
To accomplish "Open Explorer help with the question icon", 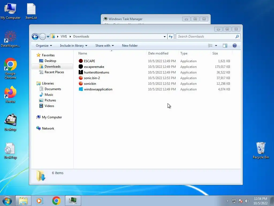I will [x=234, y=46].
